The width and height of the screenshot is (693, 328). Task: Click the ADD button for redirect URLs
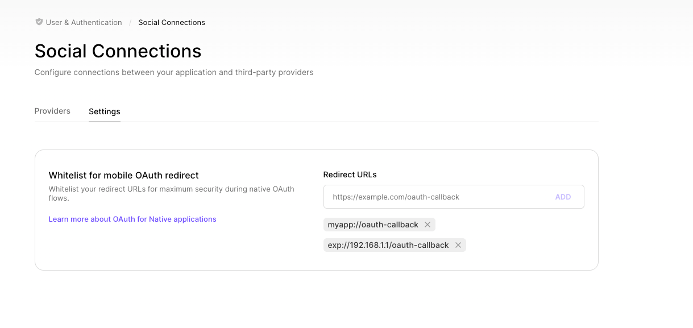[563, 196]
